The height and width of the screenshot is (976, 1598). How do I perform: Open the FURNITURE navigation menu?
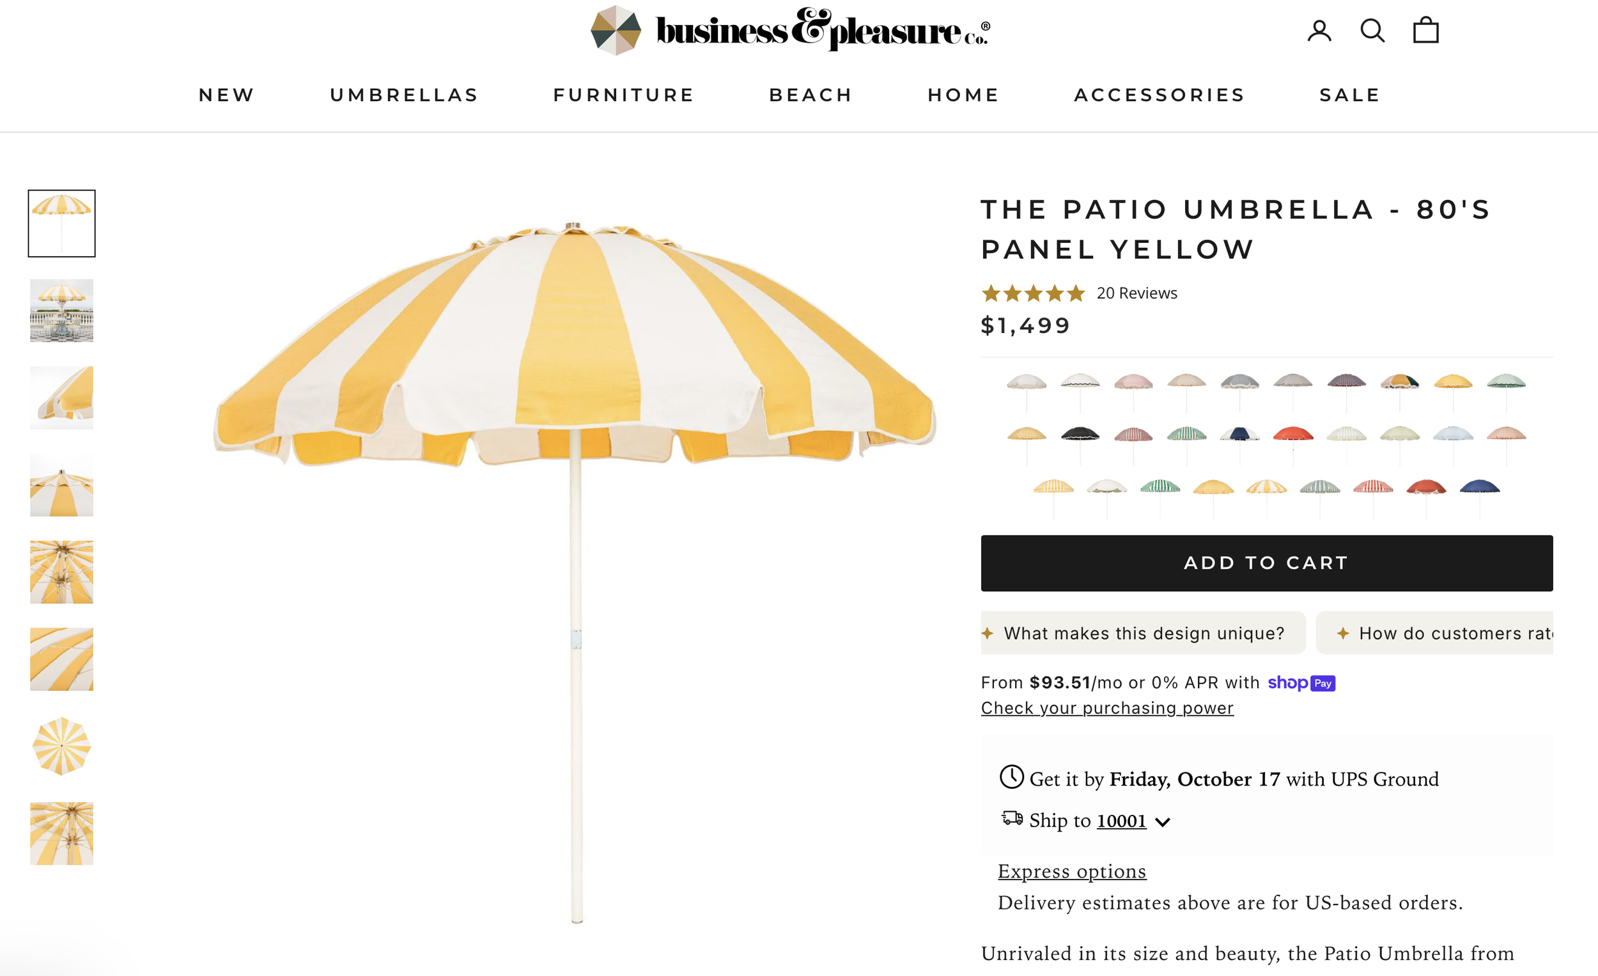(623, 95)
